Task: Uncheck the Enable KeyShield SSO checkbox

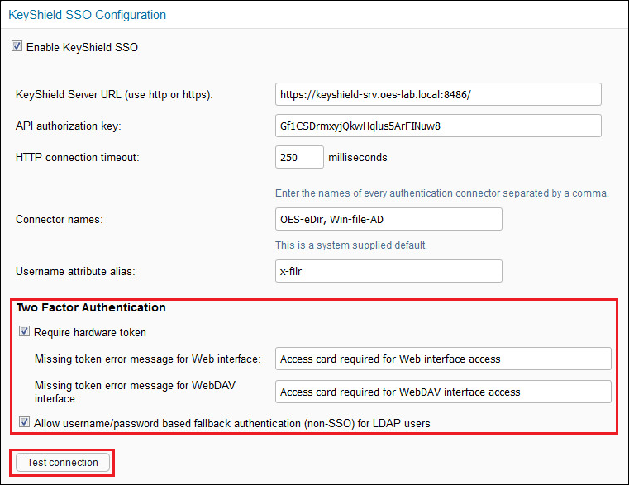Action: click(x=17, y=47)
